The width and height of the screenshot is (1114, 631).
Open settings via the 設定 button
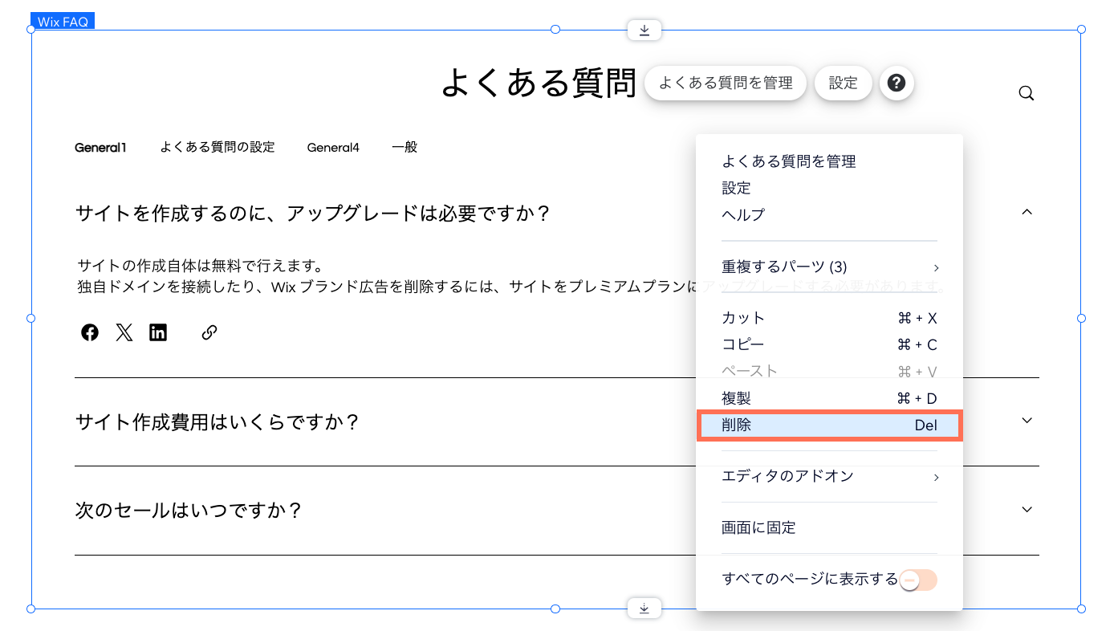(843, 83)
